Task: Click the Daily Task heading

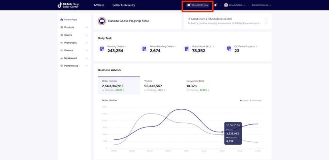Action: pyautogui.click(x=105, y=38)
